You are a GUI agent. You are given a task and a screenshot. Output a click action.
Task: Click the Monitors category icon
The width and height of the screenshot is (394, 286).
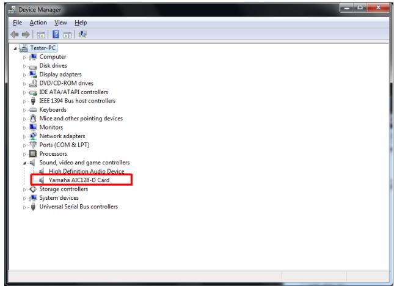pos(33,127)
